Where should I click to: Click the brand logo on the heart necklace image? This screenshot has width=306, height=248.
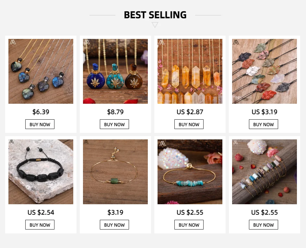tap(13, 42)
